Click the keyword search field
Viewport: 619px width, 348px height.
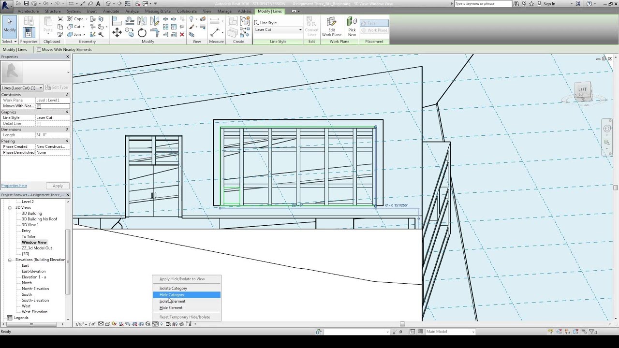pos(483,4)
